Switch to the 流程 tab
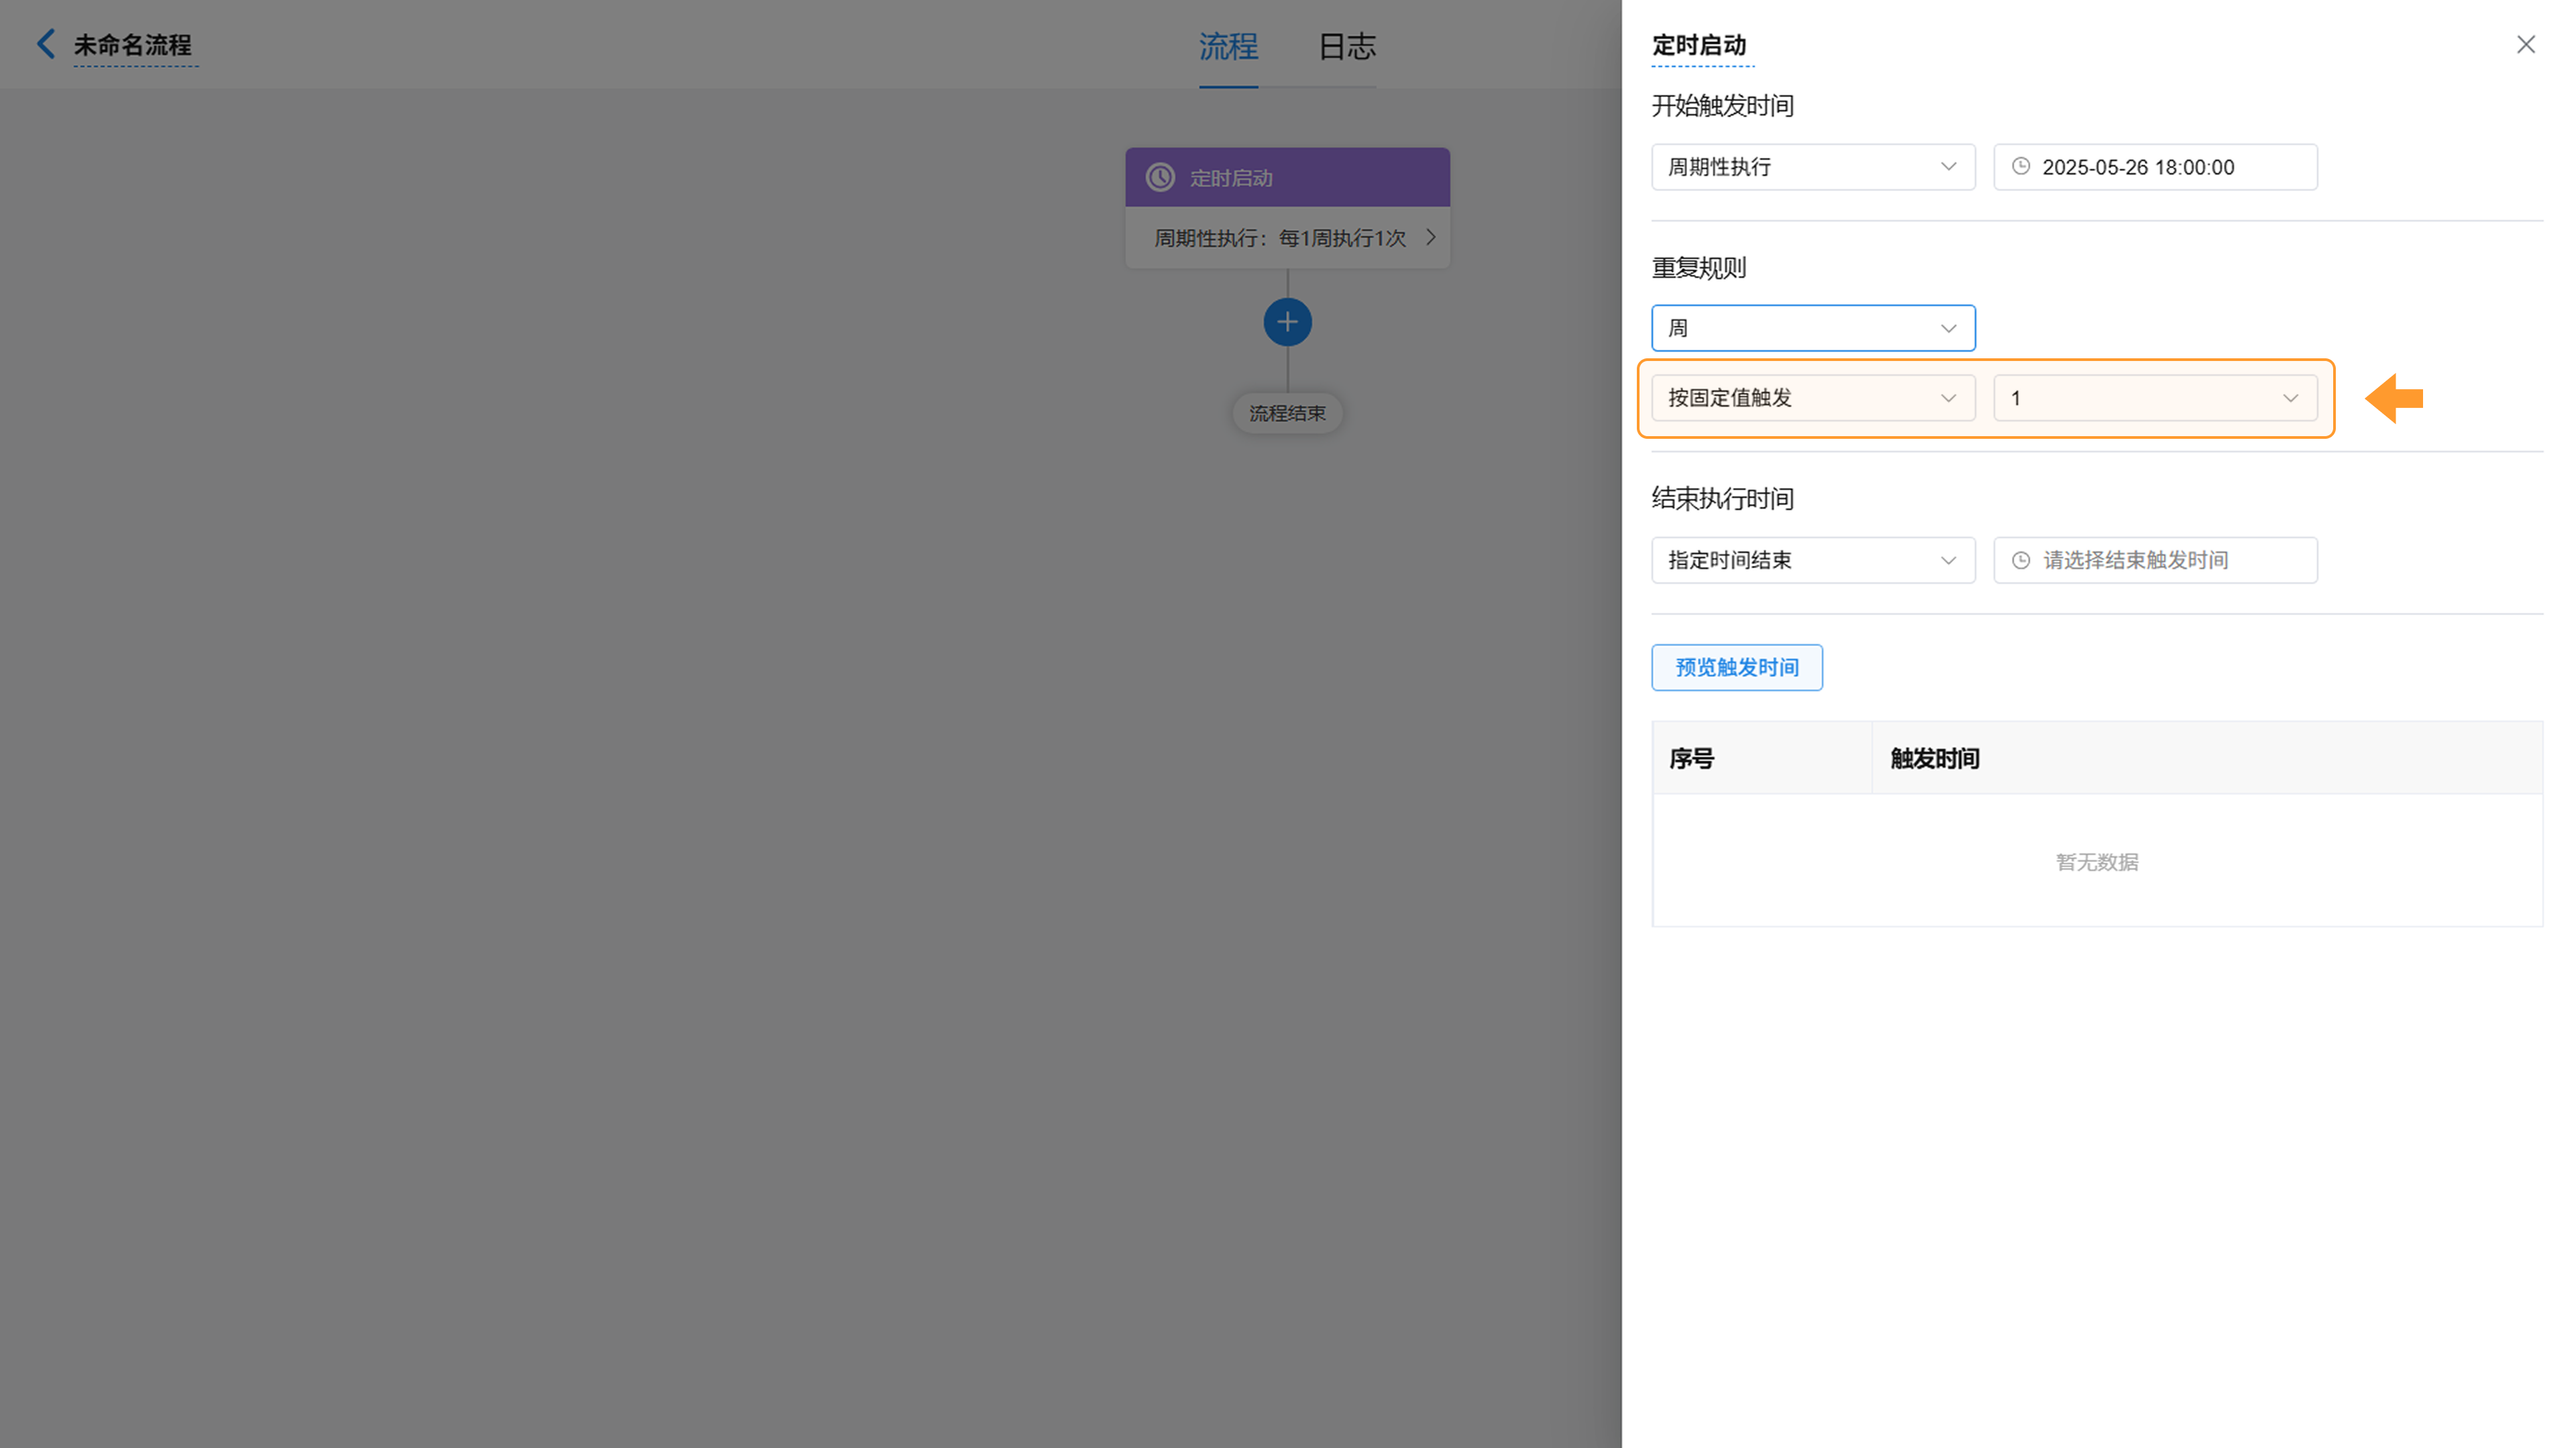2576x1448 pixels. point(1228,46)
